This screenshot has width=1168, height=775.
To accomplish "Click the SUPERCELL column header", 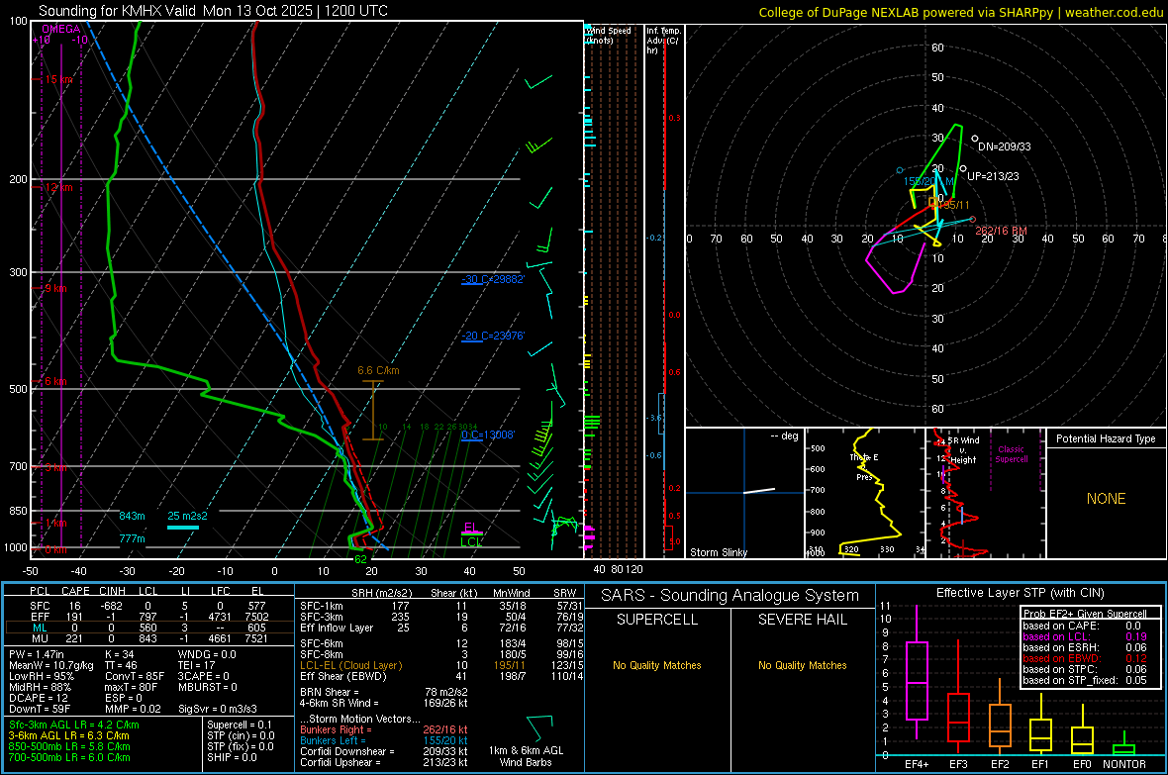I will pos(657,620).
